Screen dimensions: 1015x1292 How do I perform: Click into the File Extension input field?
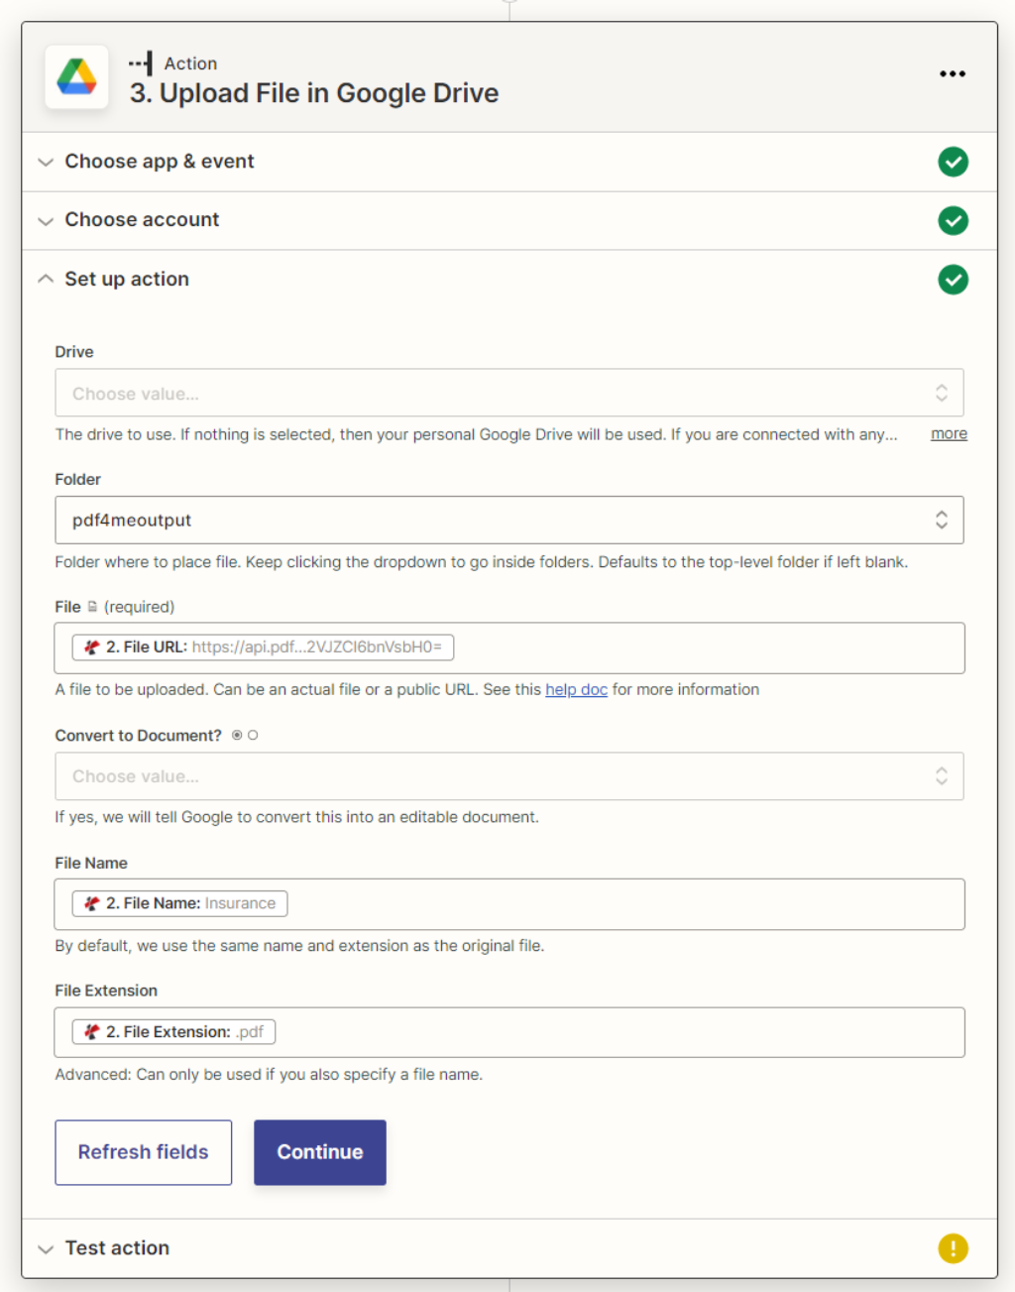pyautogui.click(x=509, y=1032)
